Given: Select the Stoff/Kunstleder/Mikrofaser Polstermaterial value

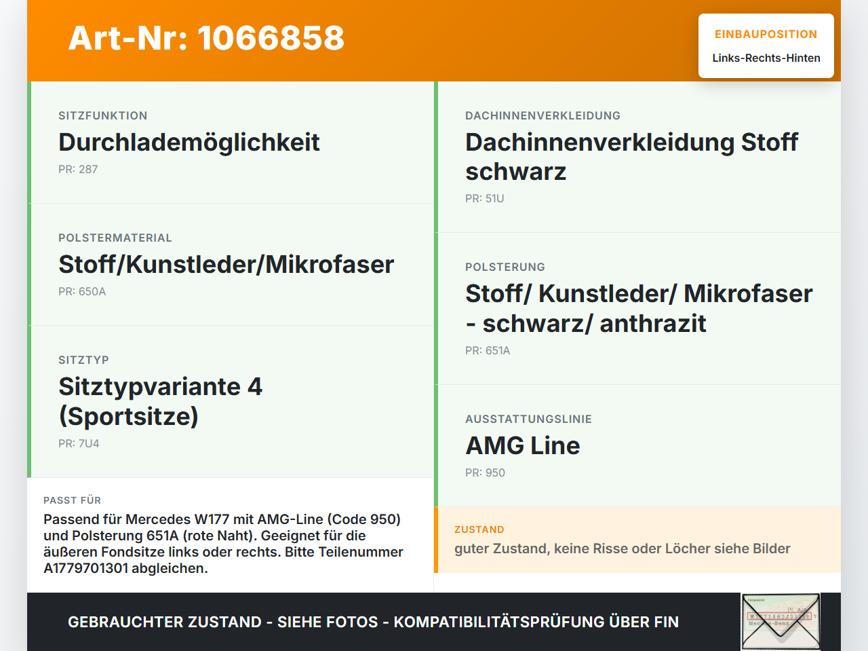Looking at the screenshot, I should coord(226,265).
